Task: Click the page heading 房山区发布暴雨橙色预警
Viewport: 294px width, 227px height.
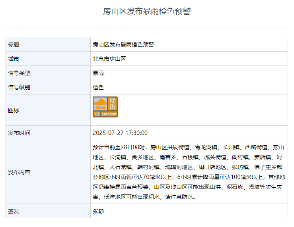Action: [147, 11]
